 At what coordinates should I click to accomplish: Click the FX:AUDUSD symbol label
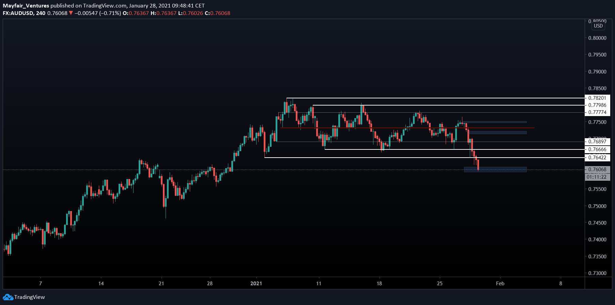18,13
